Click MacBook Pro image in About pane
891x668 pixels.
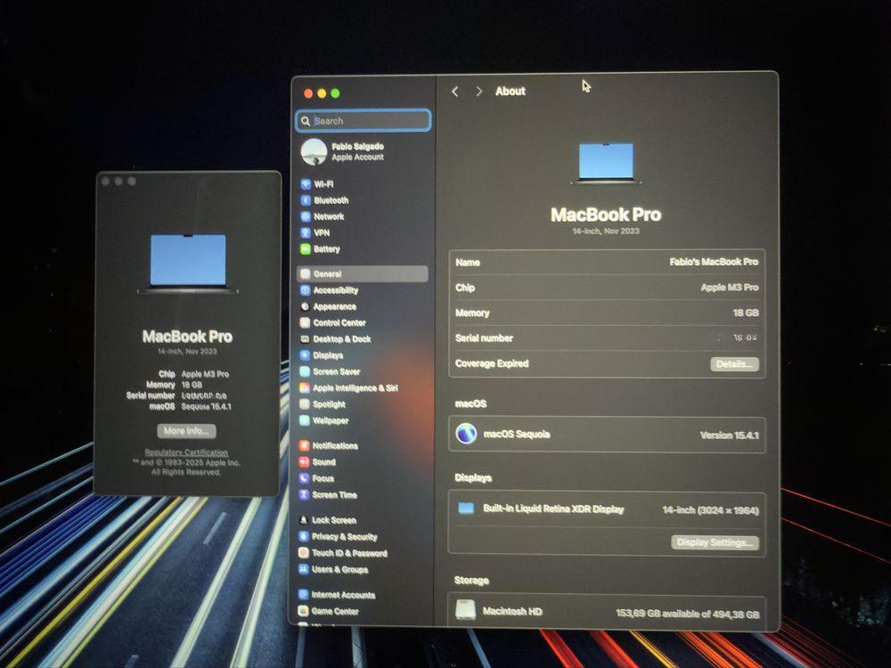click(x=606, y=163)
